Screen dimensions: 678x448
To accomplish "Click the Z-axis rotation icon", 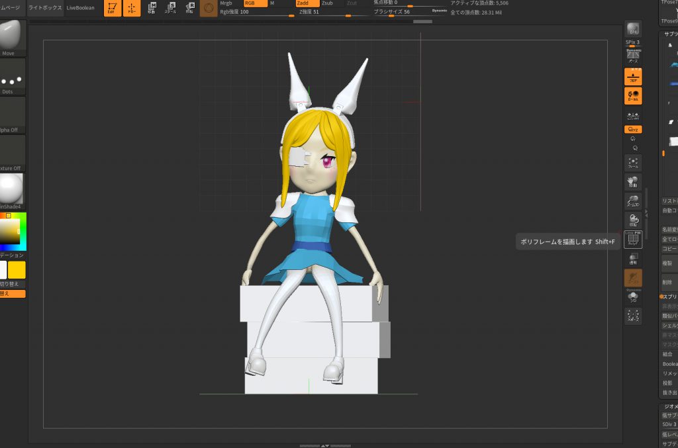I will pyautogui.click(x=635, y=148).
